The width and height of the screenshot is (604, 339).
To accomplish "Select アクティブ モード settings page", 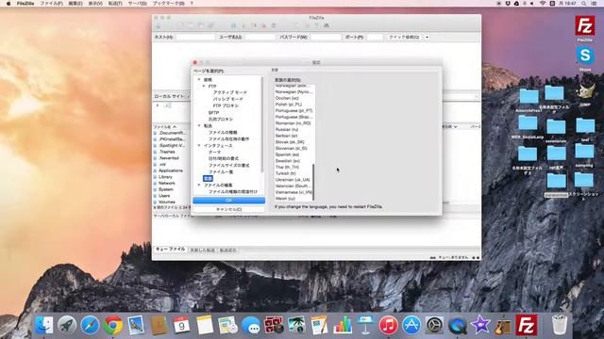I will tap(230, 92).
